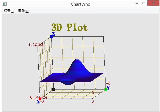Viewport: 160px width, 112px height.
Task: Minimize the ChartWnd window
Action: 137,3
